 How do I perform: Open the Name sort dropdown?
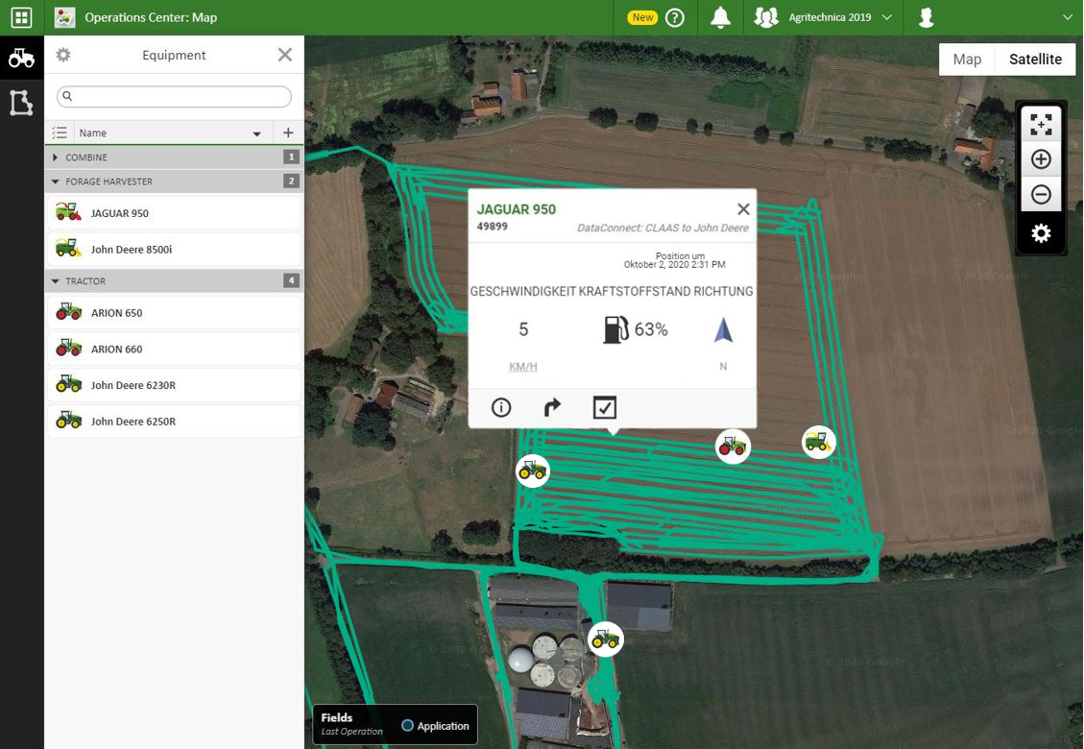256,133
